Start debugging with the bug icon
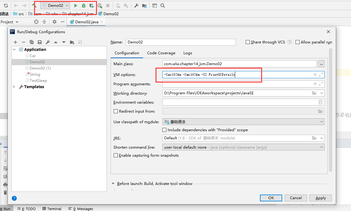351x211 pixels. coord(84,6)
